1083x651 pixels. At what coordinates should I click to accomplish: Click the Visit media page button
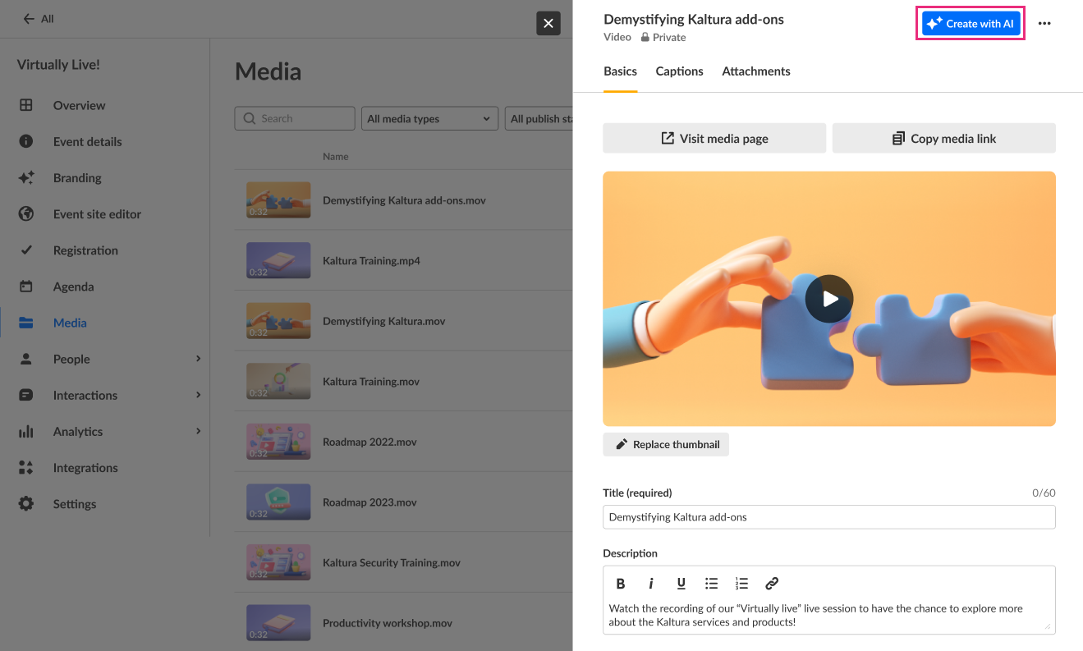714,138
